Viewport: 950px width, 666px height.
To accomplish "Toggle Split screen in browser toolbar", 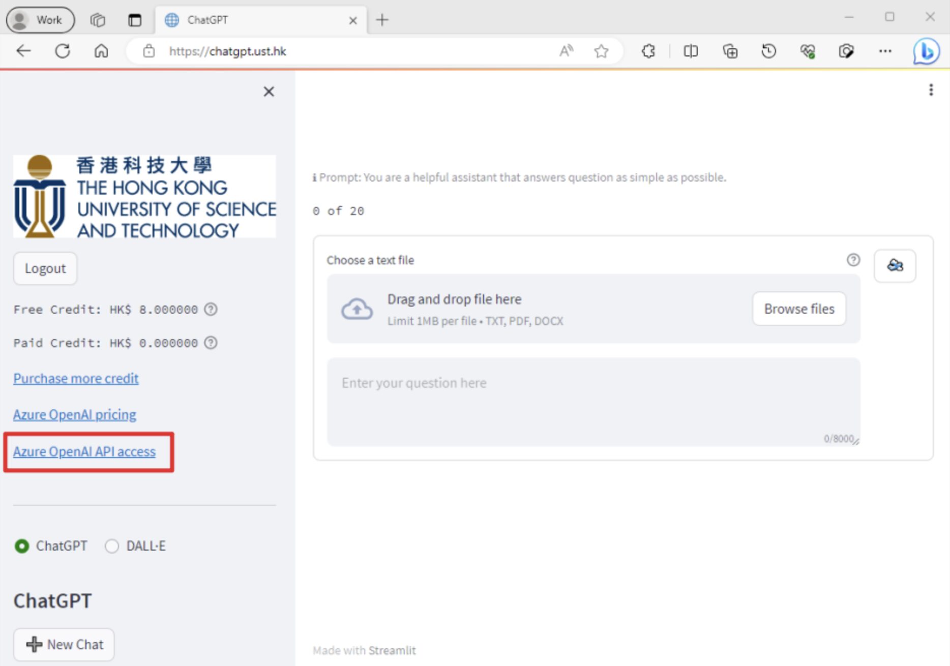I will [690, 51].
